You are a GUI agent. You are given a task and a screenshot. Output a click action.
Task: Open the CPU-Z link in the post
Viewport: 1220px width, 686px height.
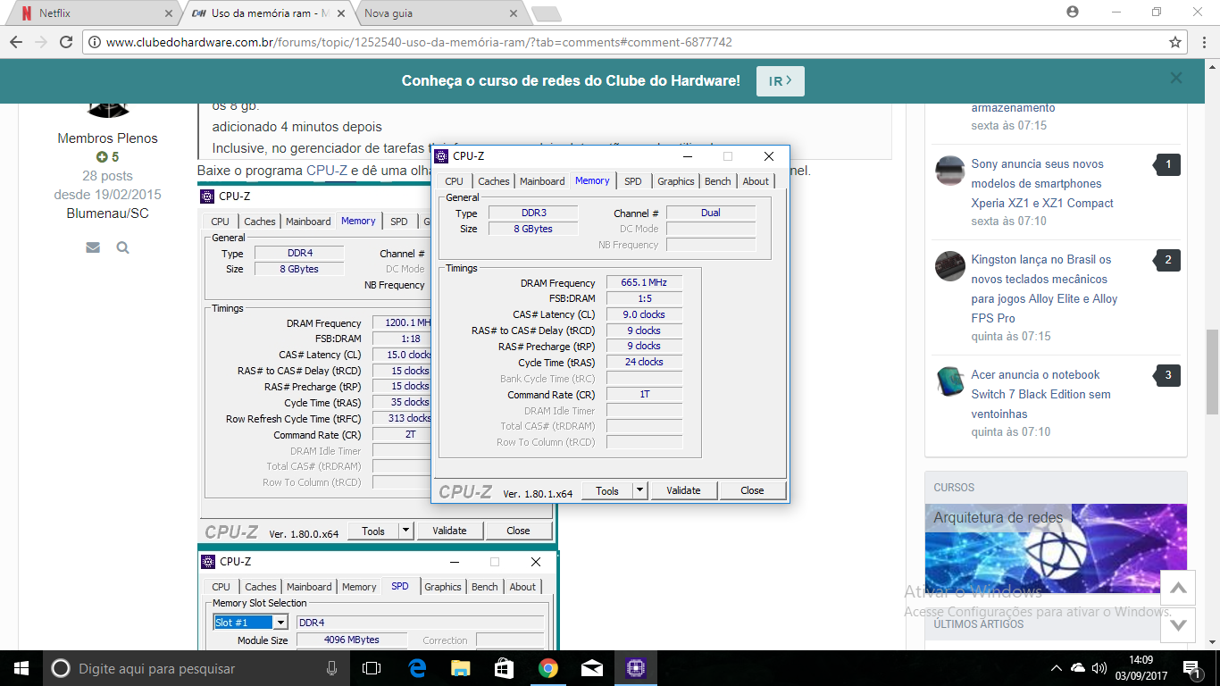(327, 170)
